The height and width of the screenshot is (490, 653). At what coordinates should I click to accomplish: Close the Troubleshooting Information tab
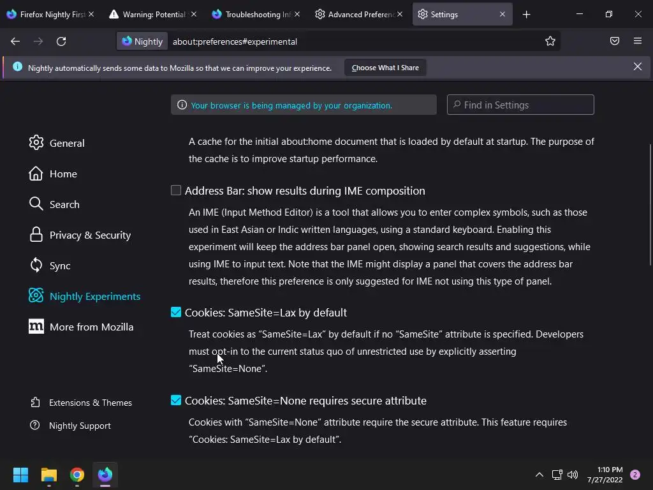point(297,14)
